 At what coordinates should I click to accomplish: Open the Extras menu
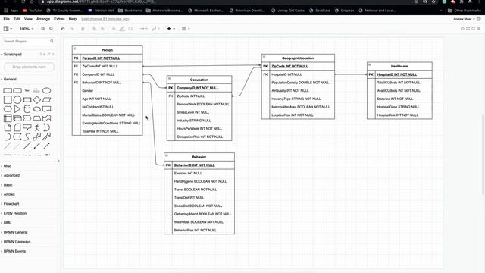pyautogui.click(x=59, y=19)
